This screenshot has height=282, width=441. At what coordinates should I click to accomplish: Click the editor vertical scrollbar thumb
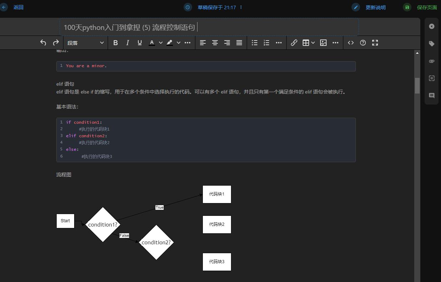(x=417, y=86)
